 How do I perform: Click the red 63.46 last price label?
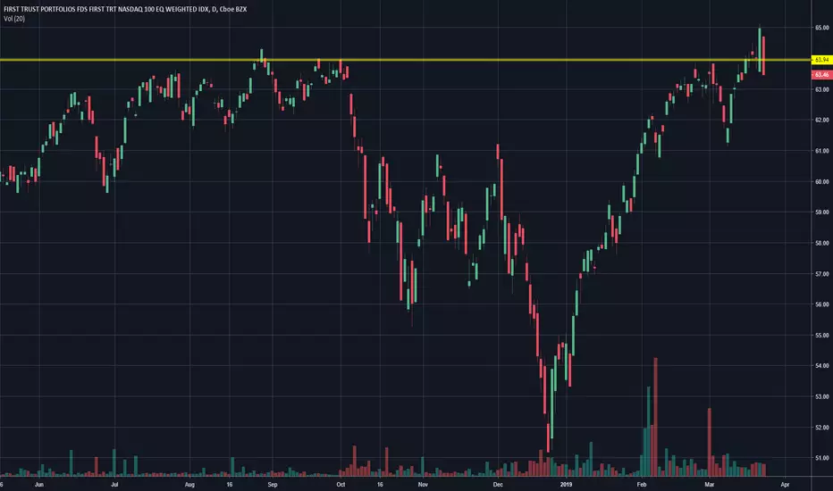point(822,75)
